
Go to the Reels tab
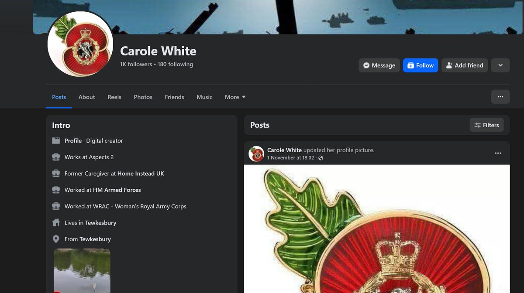coord(114,97)
